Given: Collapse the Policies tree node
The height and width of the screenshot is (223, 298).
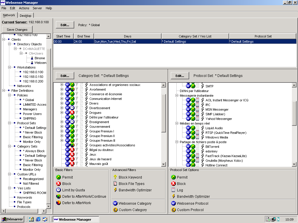Looking at the screenshot, I should (9, 95).
